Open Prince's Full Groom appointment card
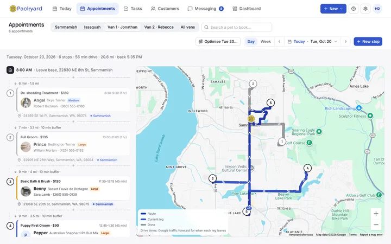The width and height of the screenshot is (391, 244). point(73,144)
